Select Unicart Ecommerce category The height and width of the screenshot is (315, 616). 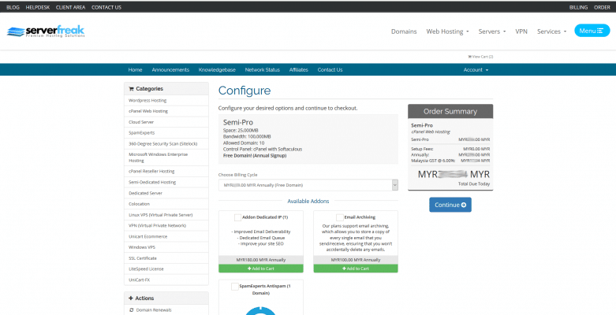(166, 236)
